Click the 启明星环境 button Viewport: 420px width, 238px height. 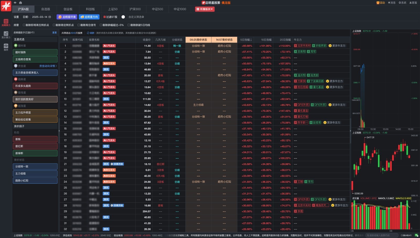coord(67,17)
